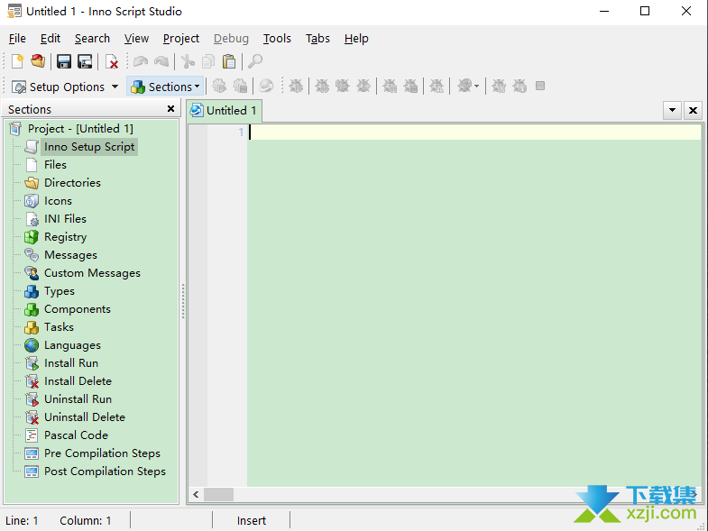The image size is (708, 531).
Task: Click the Open script toolbar icon
Action: point(38,61)
